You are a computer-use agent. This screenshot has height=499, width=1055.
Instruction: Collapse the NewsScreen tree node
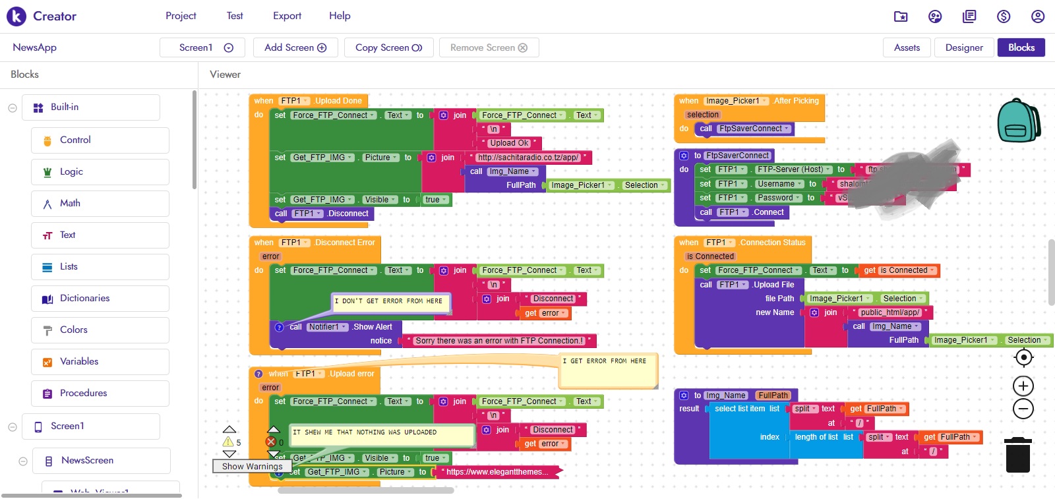tap(23, 461)
